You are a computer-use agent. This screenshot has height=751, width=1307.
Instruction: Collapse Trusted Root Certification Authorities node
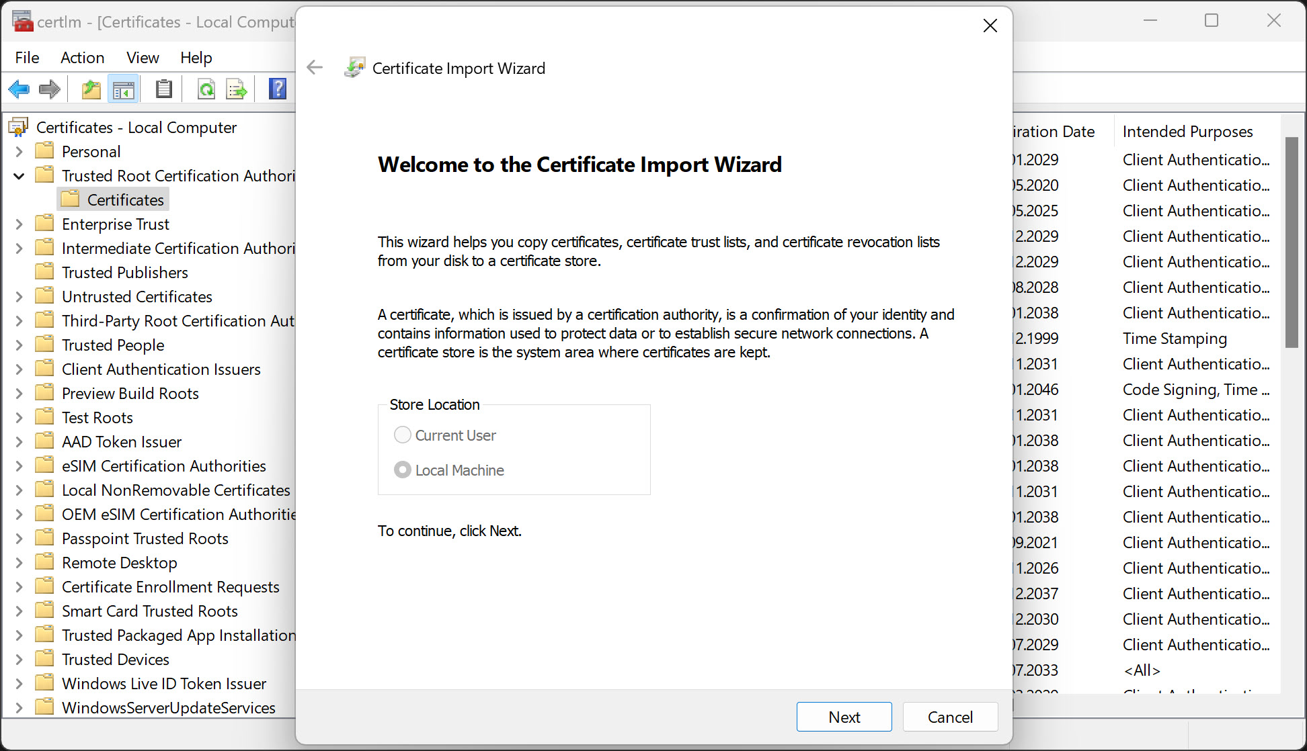(19, 176)
